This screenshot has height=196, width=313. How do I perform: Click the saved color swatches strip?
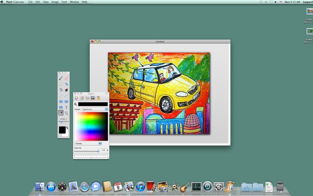[91, 156]
